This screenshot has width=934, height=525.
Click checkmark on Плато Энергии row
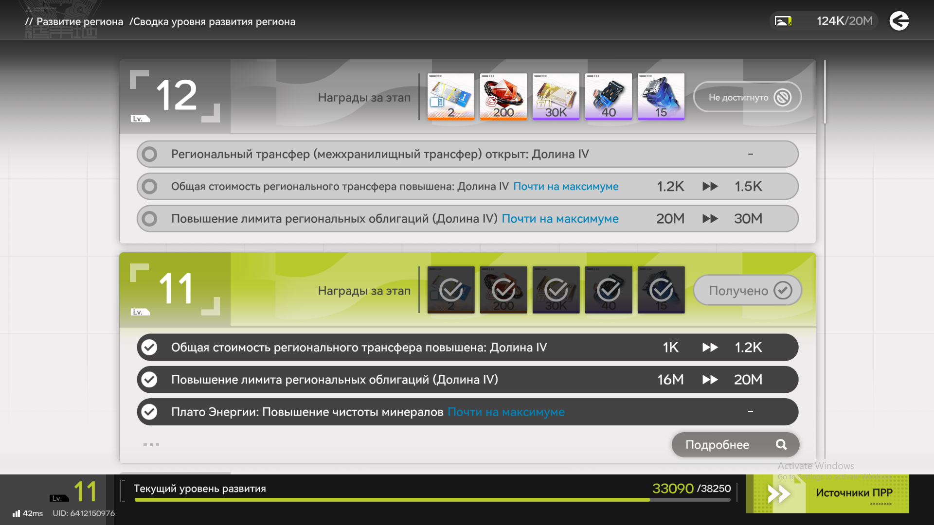(x=149, y=412)
